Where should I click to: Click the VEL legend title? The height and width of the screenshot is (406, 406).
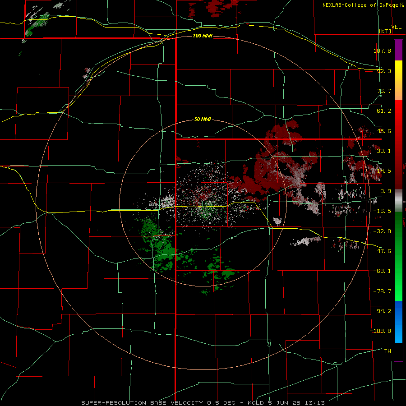tap(397, 27)
